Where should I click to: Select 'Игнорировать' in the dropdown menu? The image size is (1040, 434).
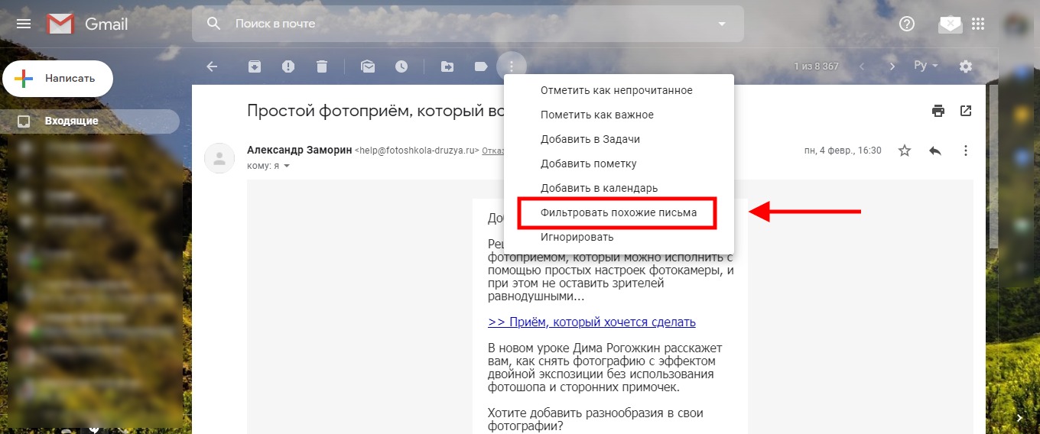(x=577, y=237)
